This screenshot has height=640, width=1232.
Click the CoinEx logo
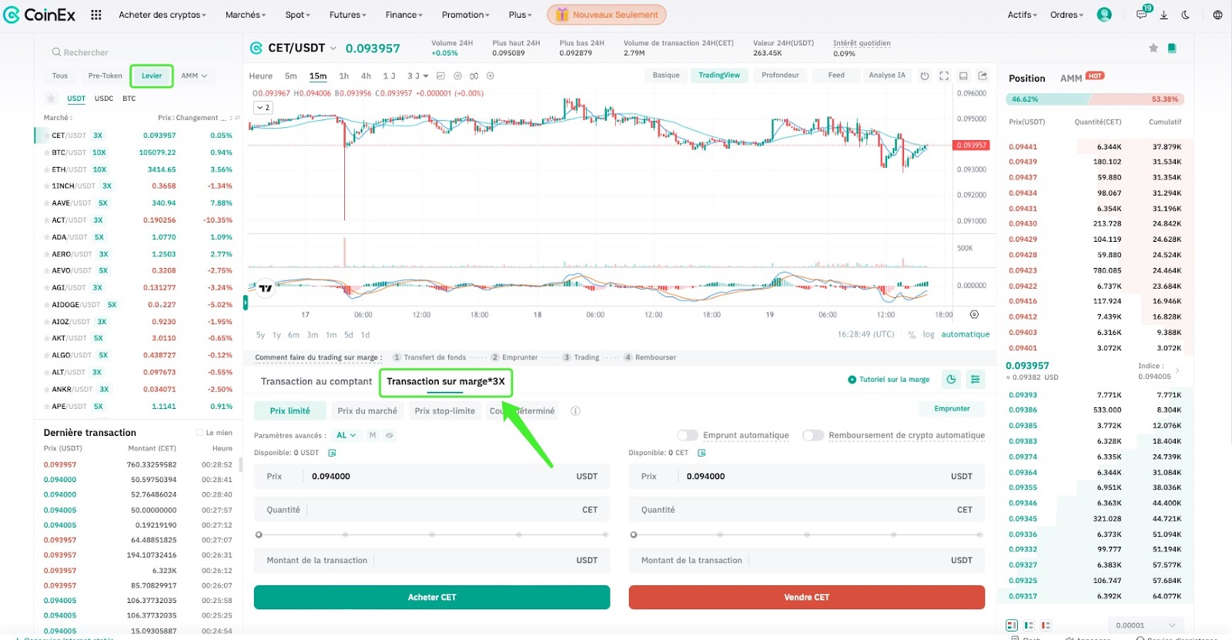pos(40,15)
